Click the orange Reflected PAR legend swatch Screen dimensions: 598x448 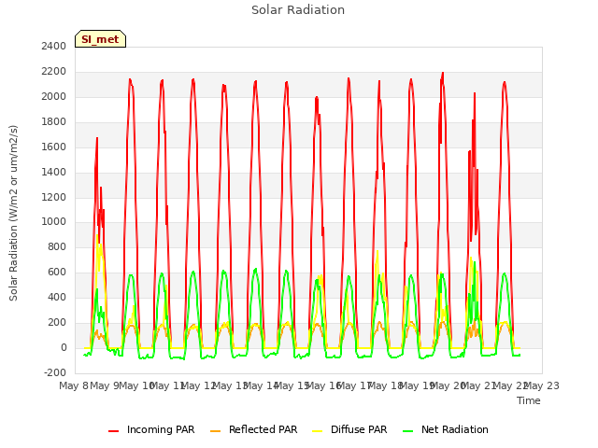pyautogui.click(x=216, y=431)
